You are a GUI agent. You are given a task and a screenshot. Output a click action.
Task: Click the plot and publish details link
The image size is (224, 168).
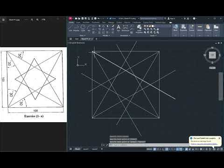[204, 144]
